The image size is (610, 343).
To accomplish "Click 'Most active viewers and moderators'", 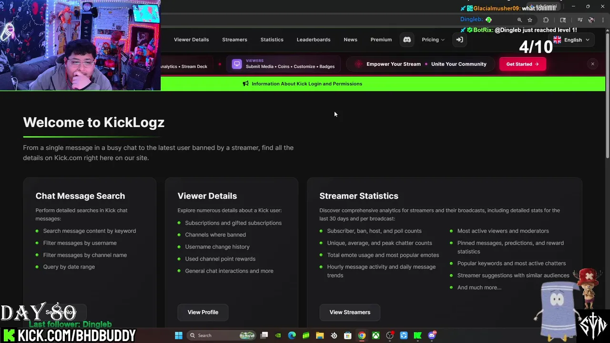I will pos(503,231).
